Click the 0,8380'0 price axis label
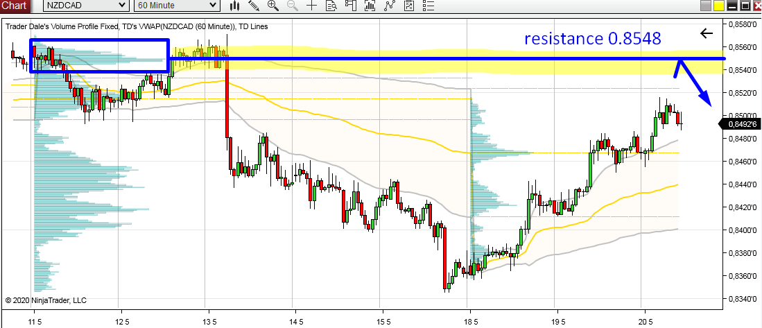Viewport: 762px width, 328px height. point(741,253)
